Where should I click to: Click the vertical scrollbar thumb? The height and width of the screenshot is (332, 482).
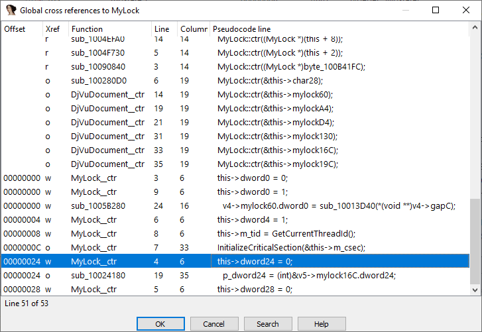(475, 241)
